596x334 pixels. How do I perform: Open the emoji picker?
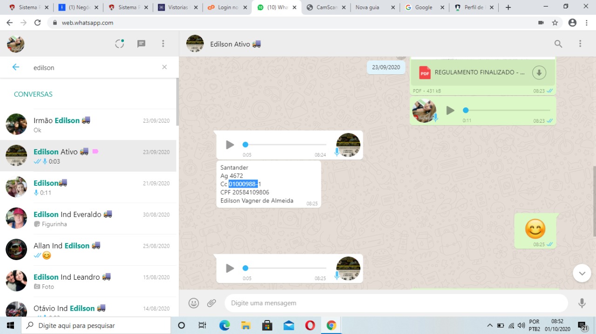pyautogui.click(x=194, y=303)
